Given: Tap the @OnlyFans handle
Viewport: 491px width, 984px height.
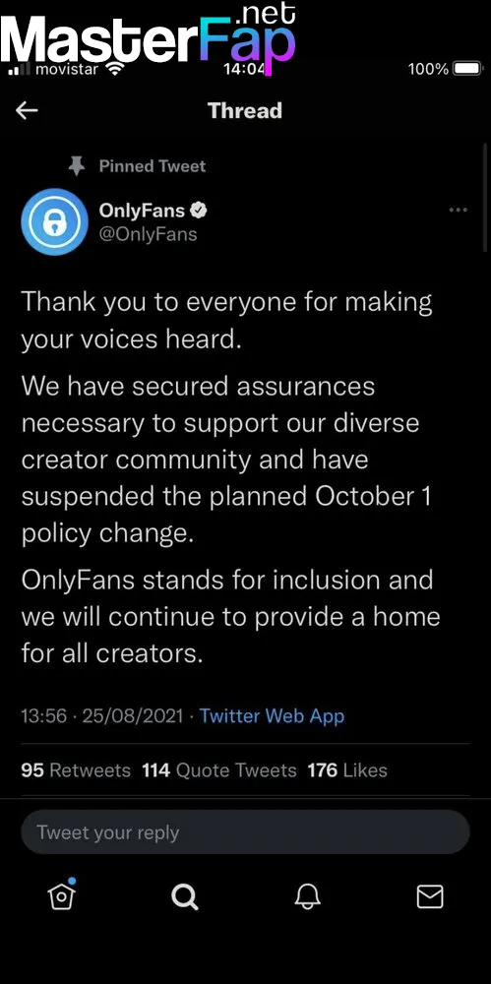Looking at the screenshot, I should [149, 235].
